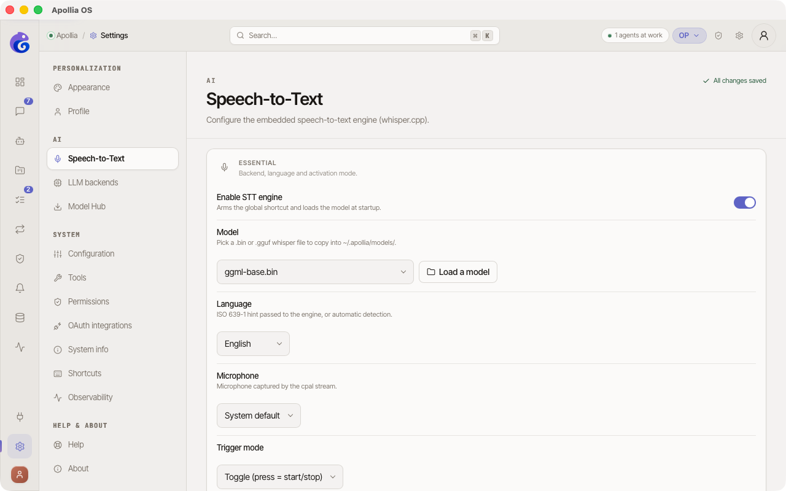Expand the Toggle trigger mode dropdown

pos(280,477)
